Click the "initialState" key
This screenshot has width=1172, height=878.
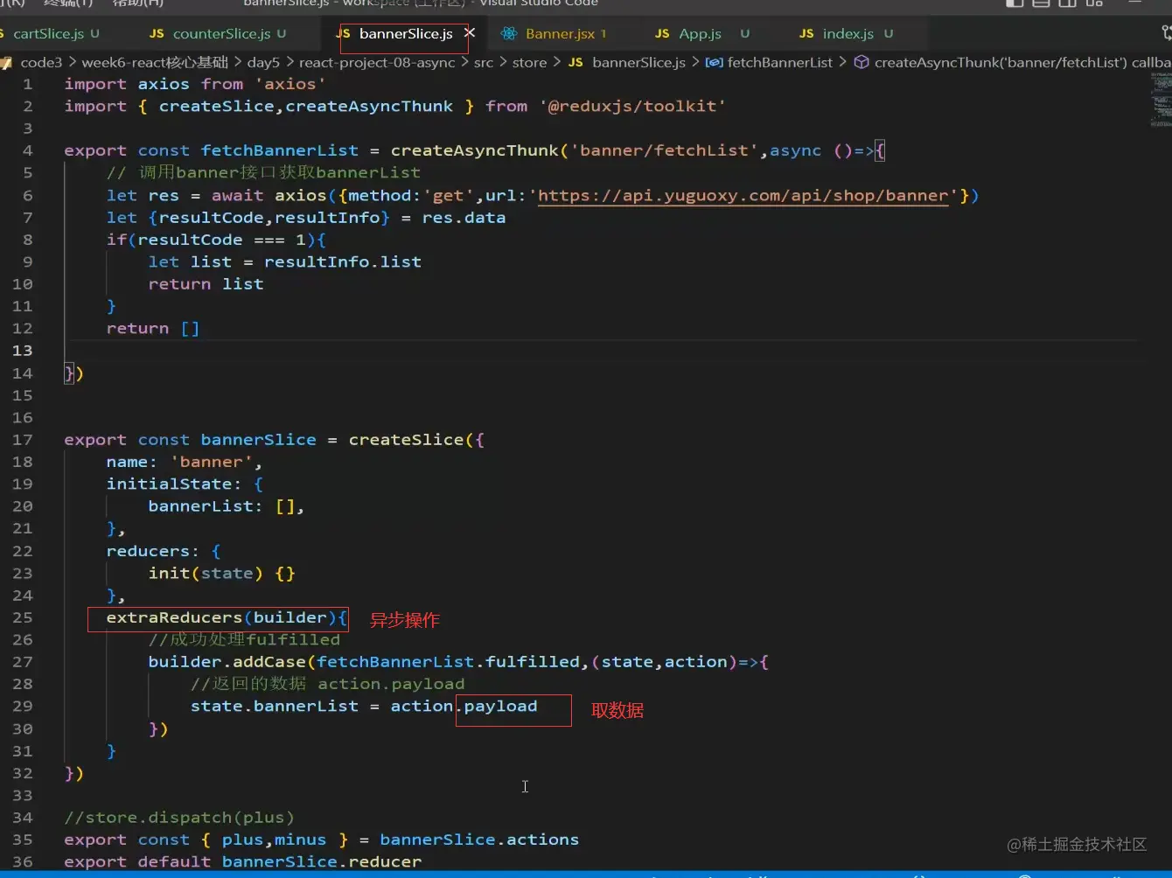click(x=169, y=484)
